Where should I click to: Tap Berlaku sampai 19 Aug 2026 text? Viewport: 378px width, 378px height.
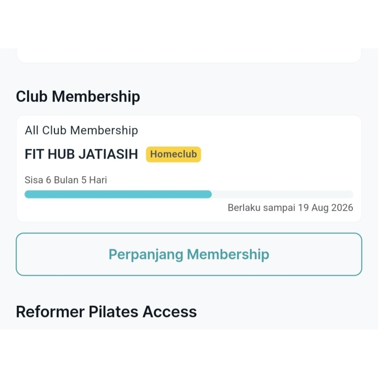tap(290, 207)
